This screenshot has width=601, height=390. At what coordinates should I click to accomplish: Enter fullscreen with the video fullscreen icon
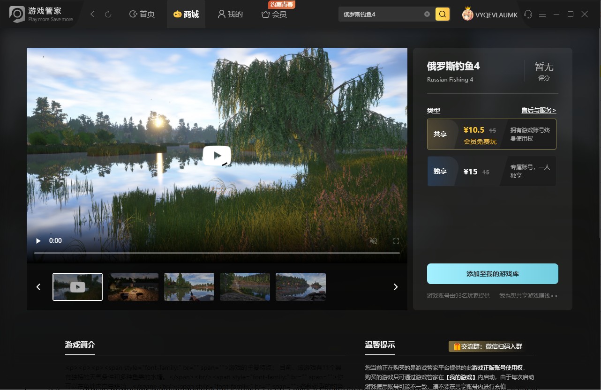[x=396, y=241]
